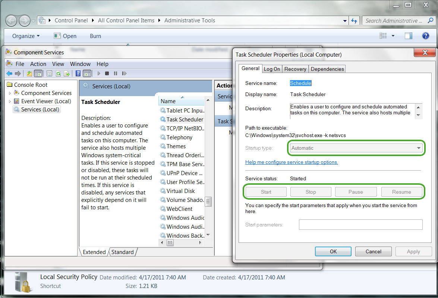Click the Change your view icon
This screenshot has width=438, height=298.
coord(383,36)
